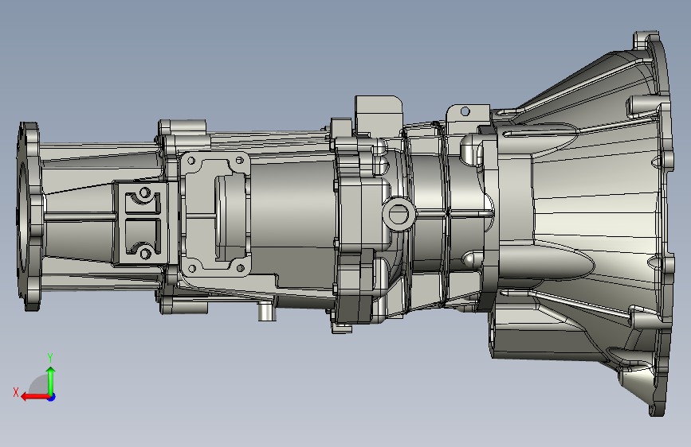Click the blue Z axis dot at the triad origin
Image resolution: width=691 pixels, height=447 pixels.
pyautogui.click(x=52, y=397)
